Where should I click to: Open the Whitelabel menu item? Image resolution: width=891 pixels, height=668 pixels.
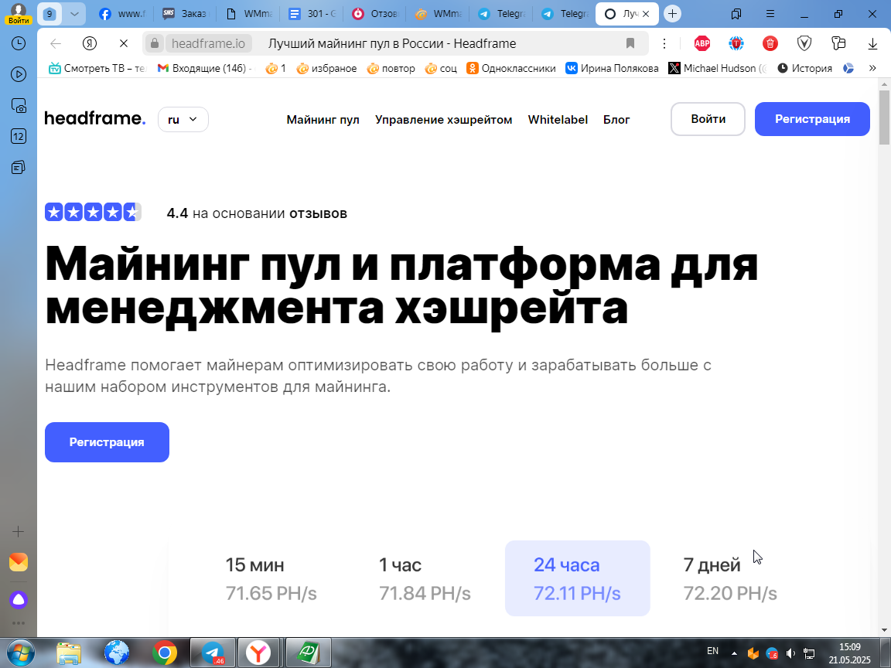click(x=558, y=120)
